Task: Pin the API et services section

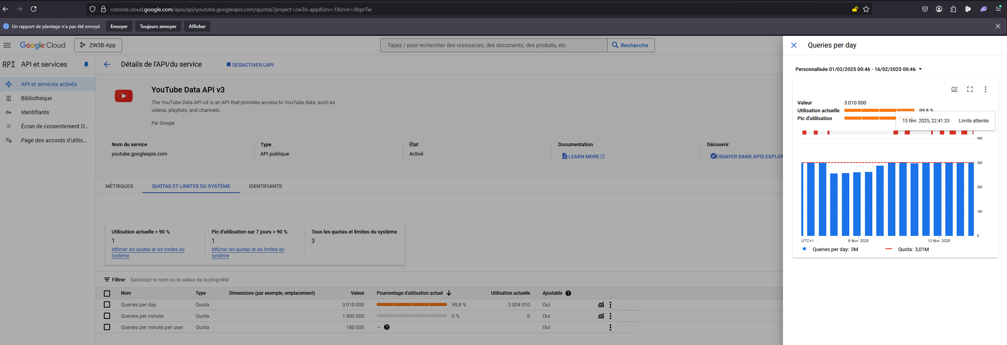Action: (86, 65)
